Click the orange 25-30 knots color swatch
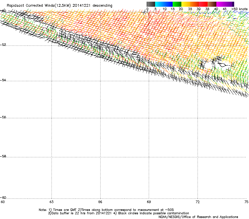Viewport: 249px width, 219px height. [194, 4]
